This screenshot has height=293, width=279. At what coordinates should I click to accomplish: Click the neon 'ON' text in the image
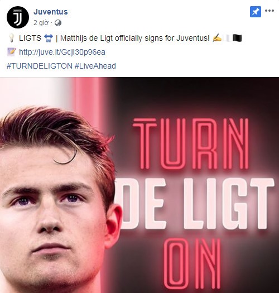(193, 265)
